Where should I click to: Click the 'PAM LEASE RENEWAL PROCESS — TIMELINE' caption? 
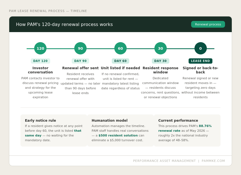click(48, 11)
